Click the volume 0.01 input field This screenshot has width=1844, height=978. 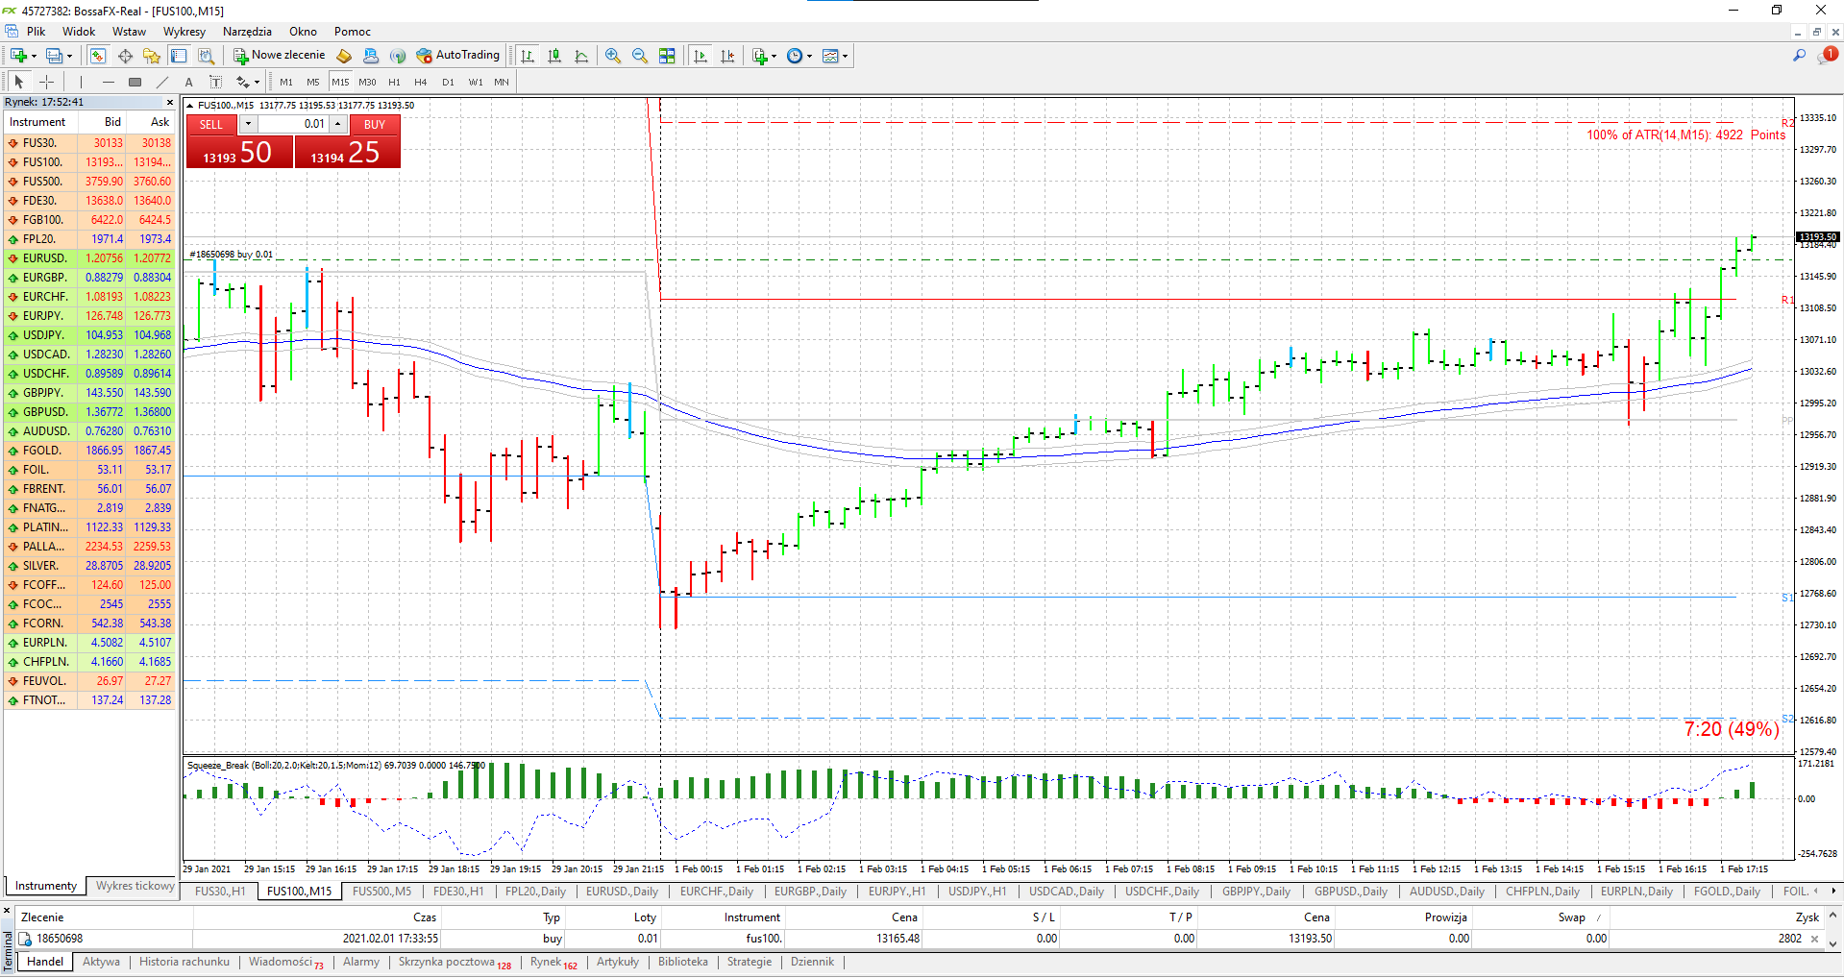(x=292, y=124)
